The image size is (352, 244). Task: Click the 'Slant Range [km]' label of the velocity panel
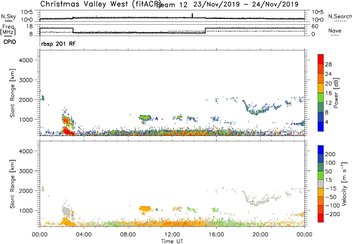[12, 184]
